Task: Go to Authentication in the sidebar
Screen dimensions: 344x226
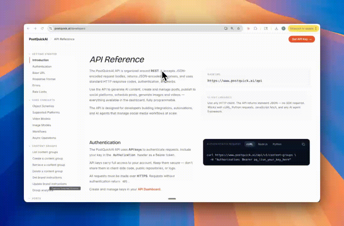Action: tap(42, 67)
